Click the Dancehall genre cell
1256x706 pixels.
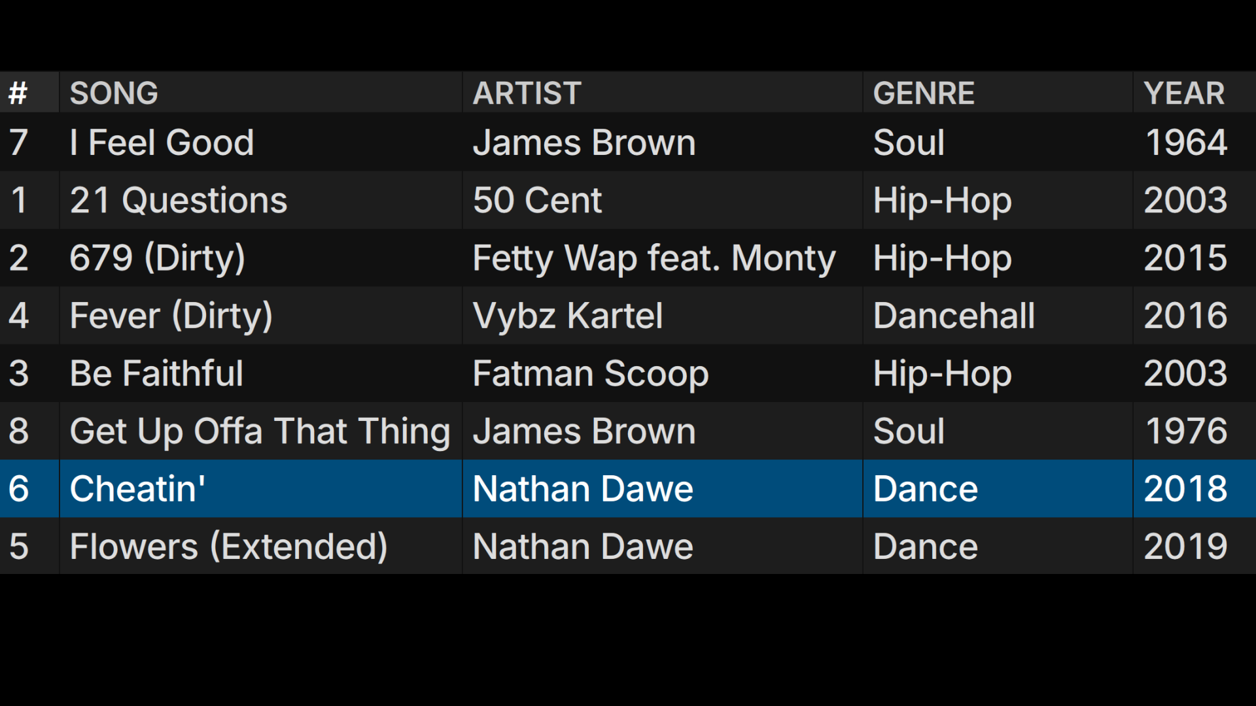(x=954, y=316)
